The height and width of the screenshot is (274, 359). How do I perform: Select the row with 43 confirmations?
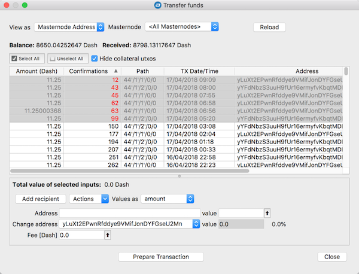[x=176, y=88]
